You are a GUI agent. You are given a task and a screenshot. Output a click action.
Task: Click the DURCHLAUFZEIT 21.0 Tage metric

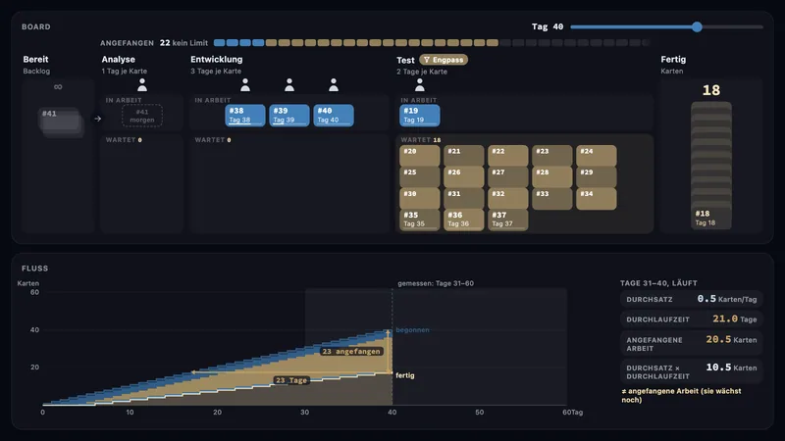tap(692, 319)
